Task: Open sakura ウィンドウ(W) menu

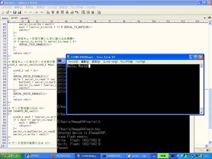Action: (77, 7)
